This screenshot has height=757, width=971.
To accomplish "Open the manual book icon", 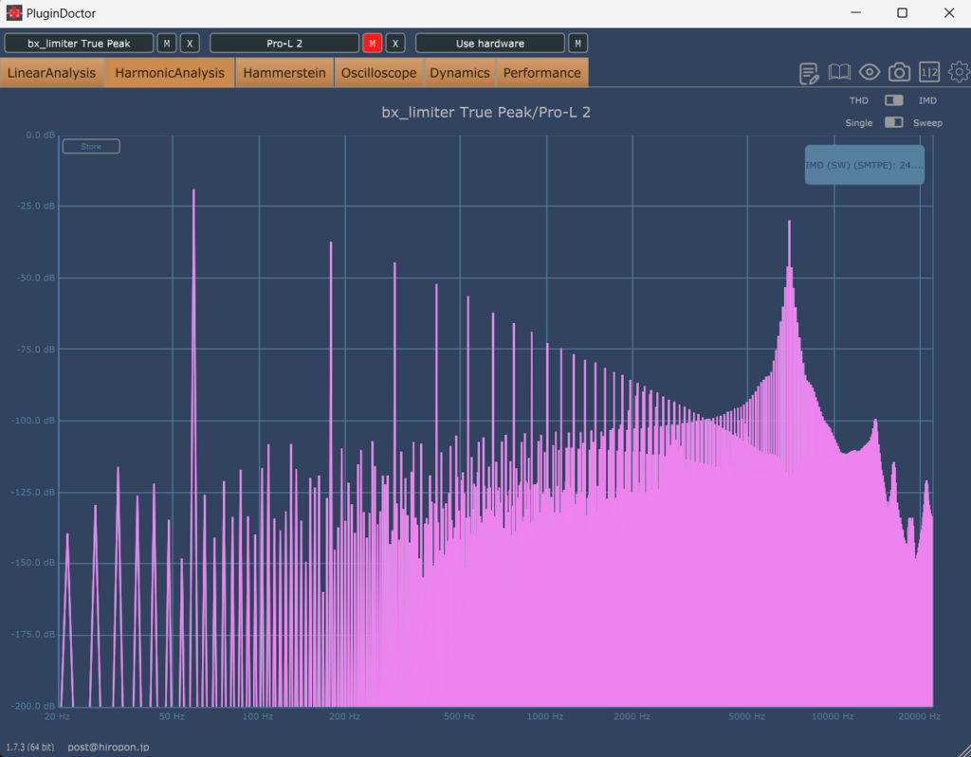I will coord(839,72).
